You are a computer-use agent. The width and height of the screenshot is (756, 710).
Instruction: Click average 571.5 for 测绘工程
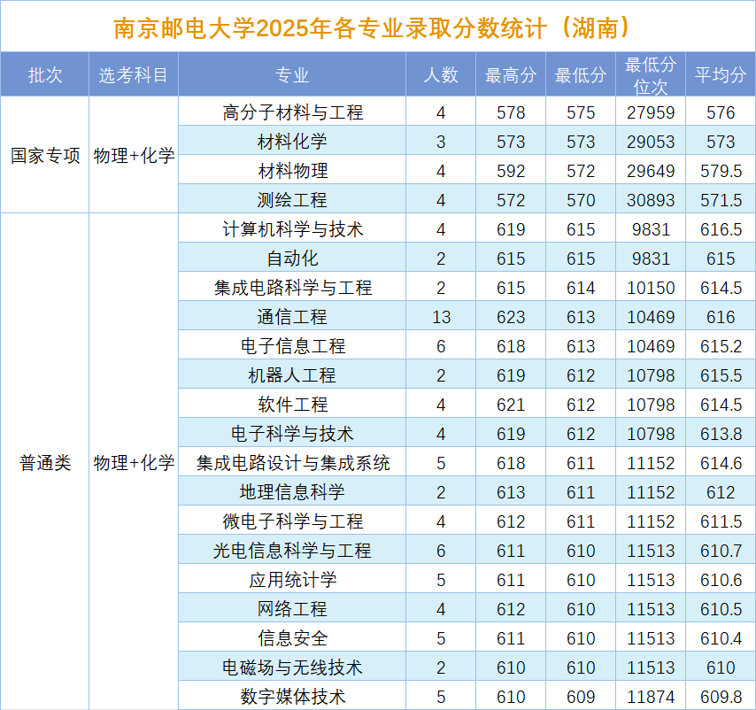click(721, 199)
